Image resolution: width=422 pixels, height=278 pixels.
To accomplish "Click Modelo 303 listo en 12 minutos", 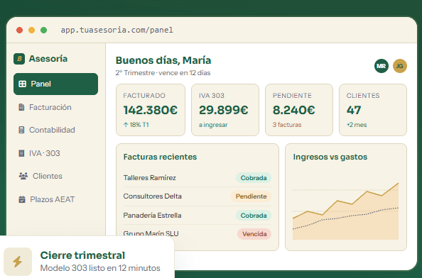I will [100, 268].
